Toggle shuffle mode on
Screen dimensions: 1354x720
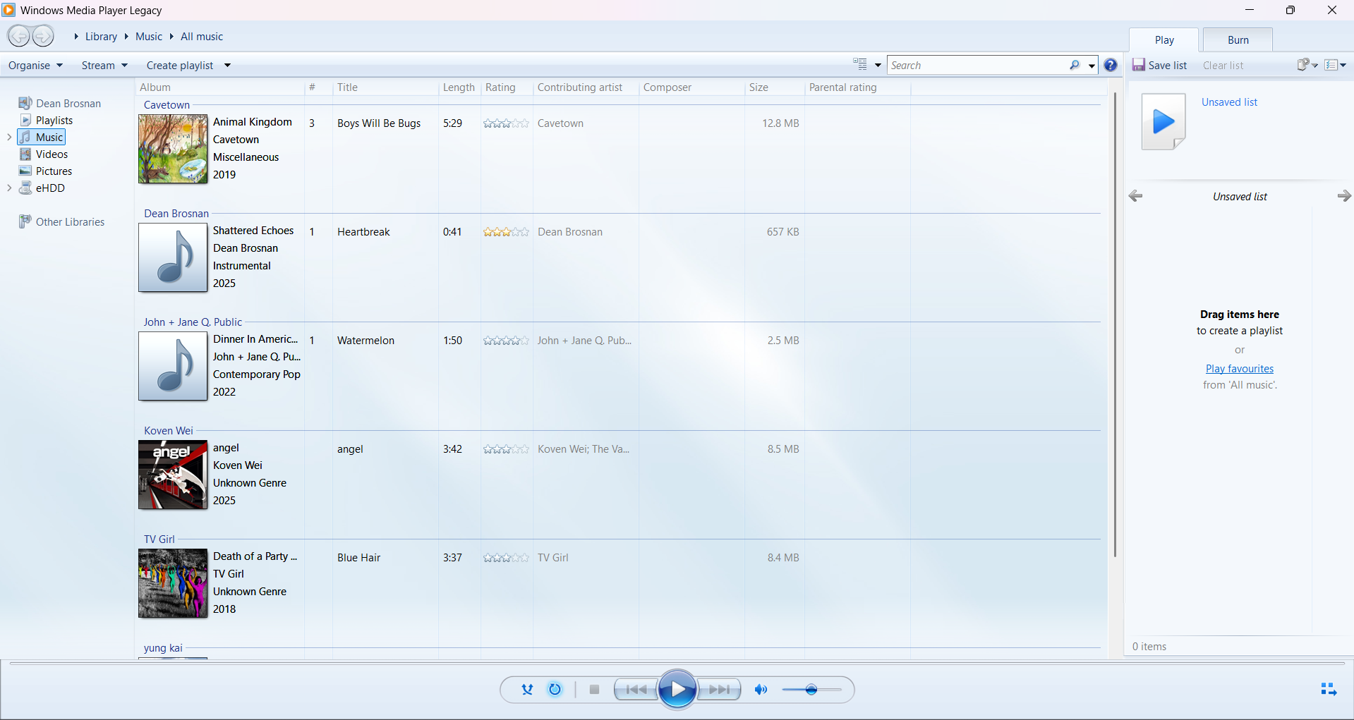click(527, 690)
